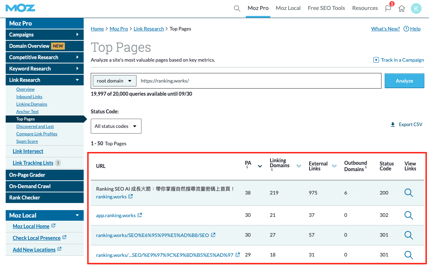Screen dimensions: 429x265
Task: Open On-Page Grader in sidebar
Action: click(x=45, y=175)
